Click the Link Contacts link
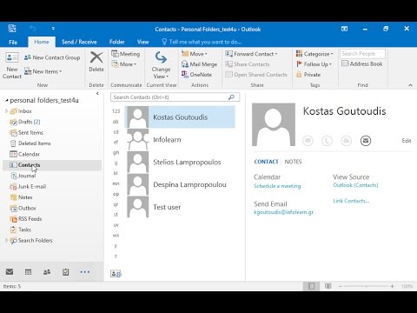Screen dimensions: 417x313 tap(351, 201)
